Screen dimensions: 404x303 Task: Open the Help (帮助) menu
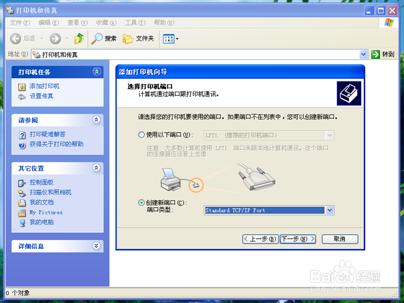coord(164,23)
